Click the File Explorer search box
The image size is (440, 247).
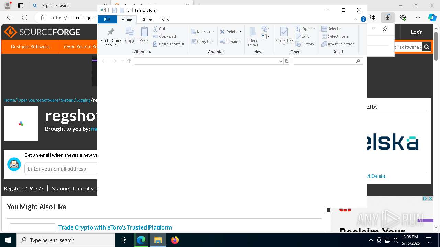click(328, 61)
